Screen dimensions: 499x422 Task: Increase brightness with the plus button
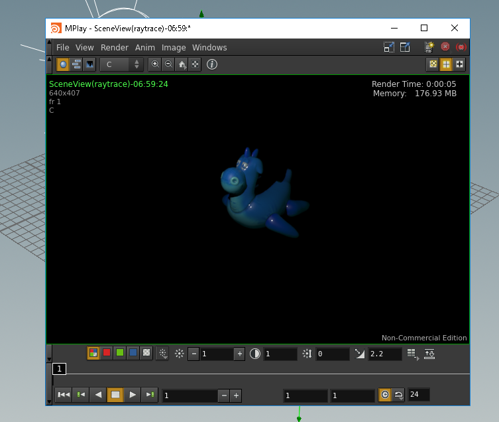[239, 354]
